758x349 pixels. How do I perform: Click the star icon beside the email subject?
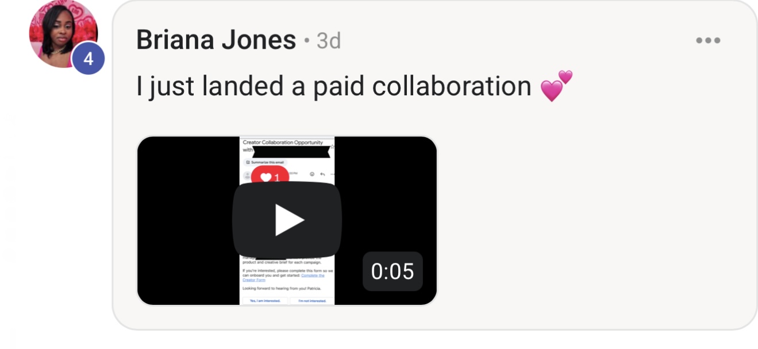click(332, 146)
